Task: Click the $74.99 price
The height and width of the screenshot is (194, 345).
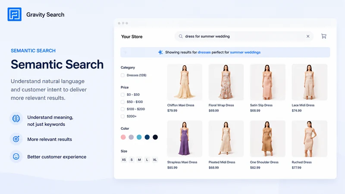Action: click(x=297, y=111)
